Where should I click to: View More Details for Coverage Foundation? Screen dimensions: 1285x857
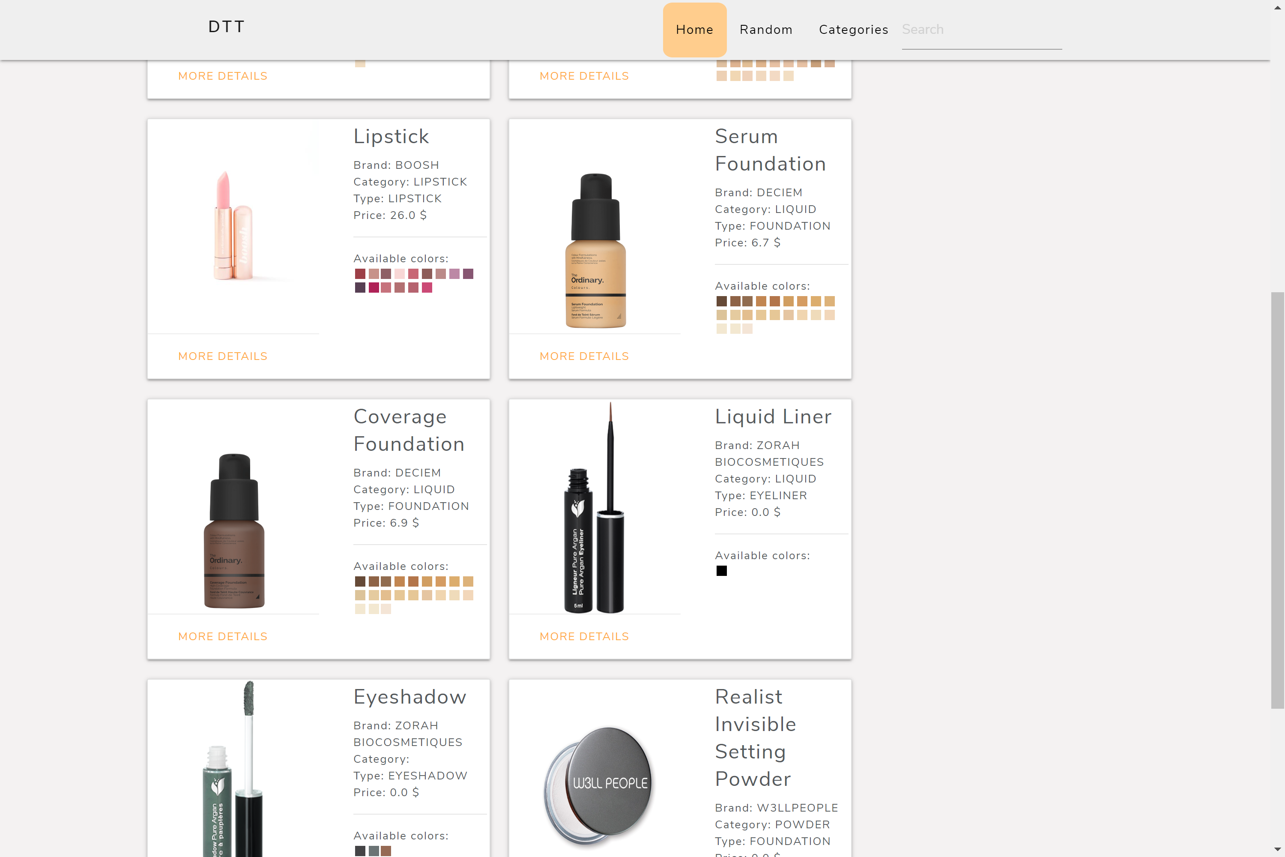[222, 637]
